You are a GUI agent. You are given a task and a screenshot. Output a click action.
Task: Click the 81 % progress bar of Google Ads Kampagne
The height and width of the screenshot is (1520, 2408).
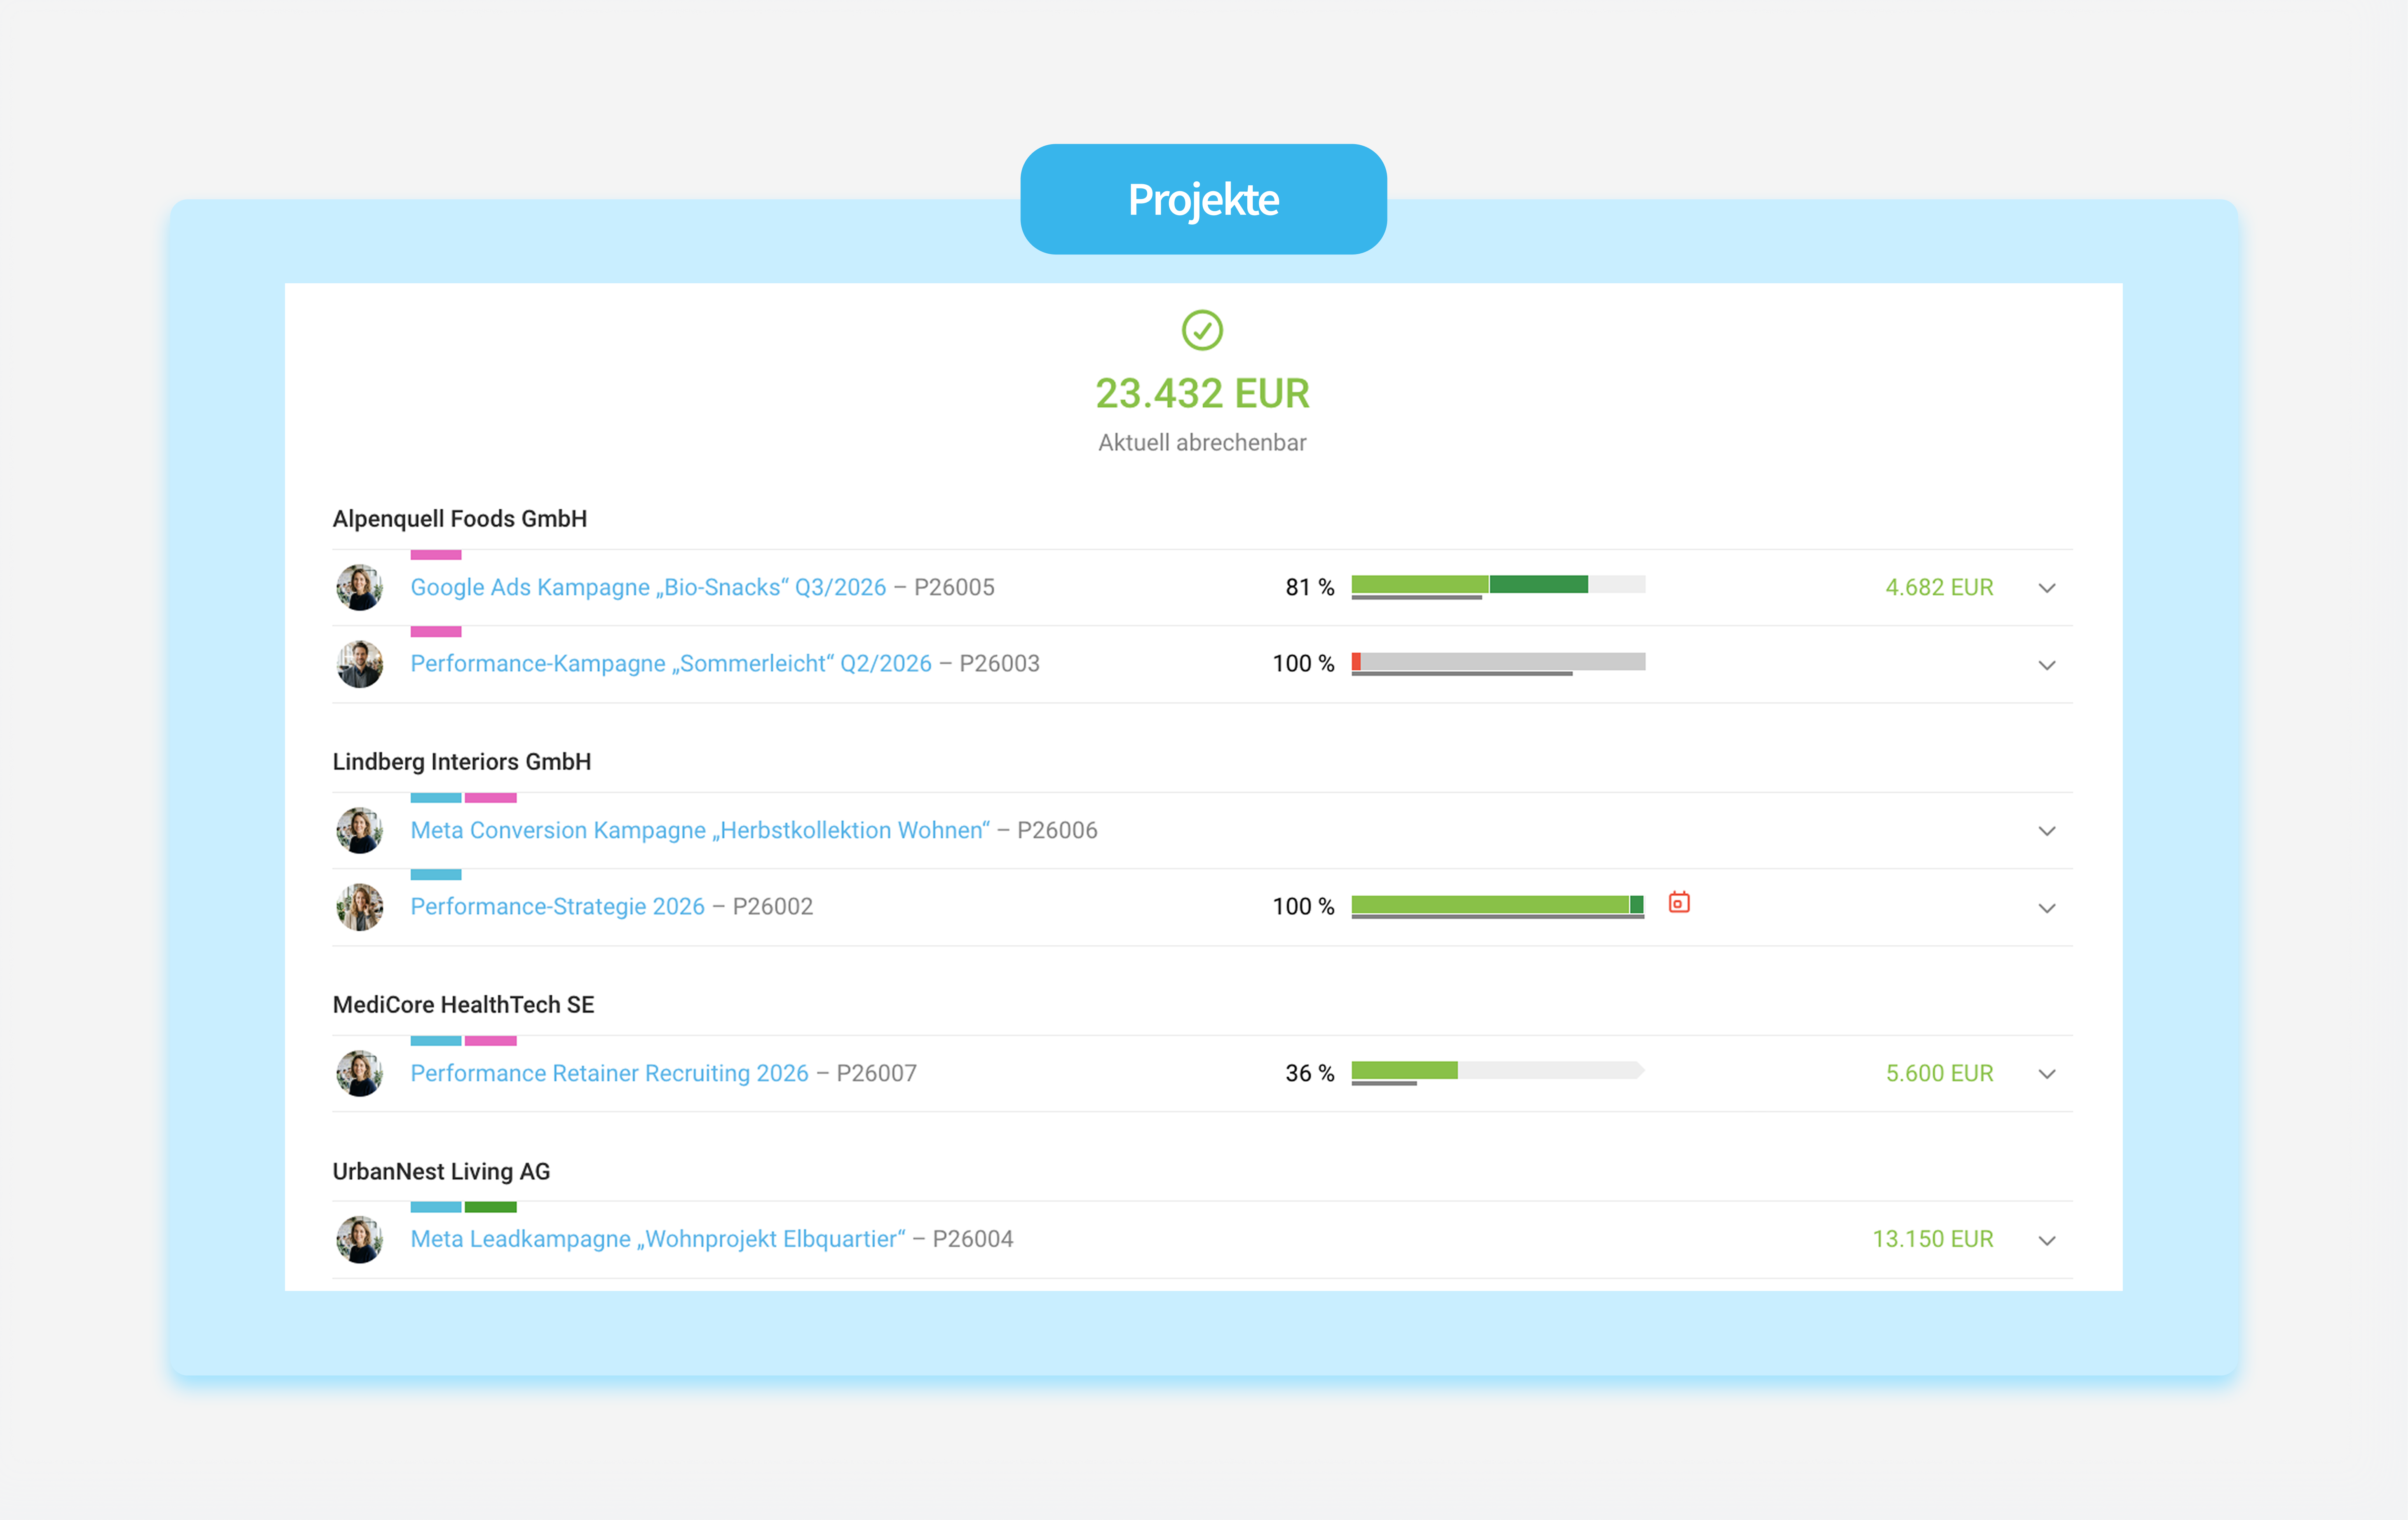pyautogui.click(x=1498, y=586)
